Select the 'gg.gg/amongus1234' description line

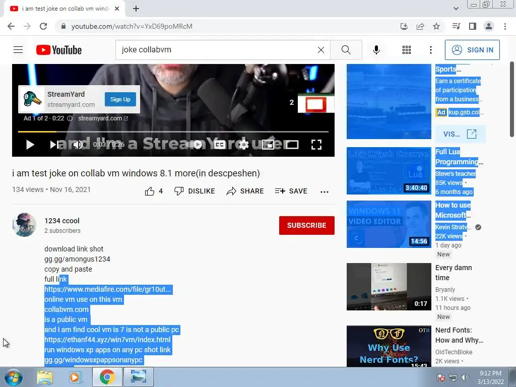point(77,259)
